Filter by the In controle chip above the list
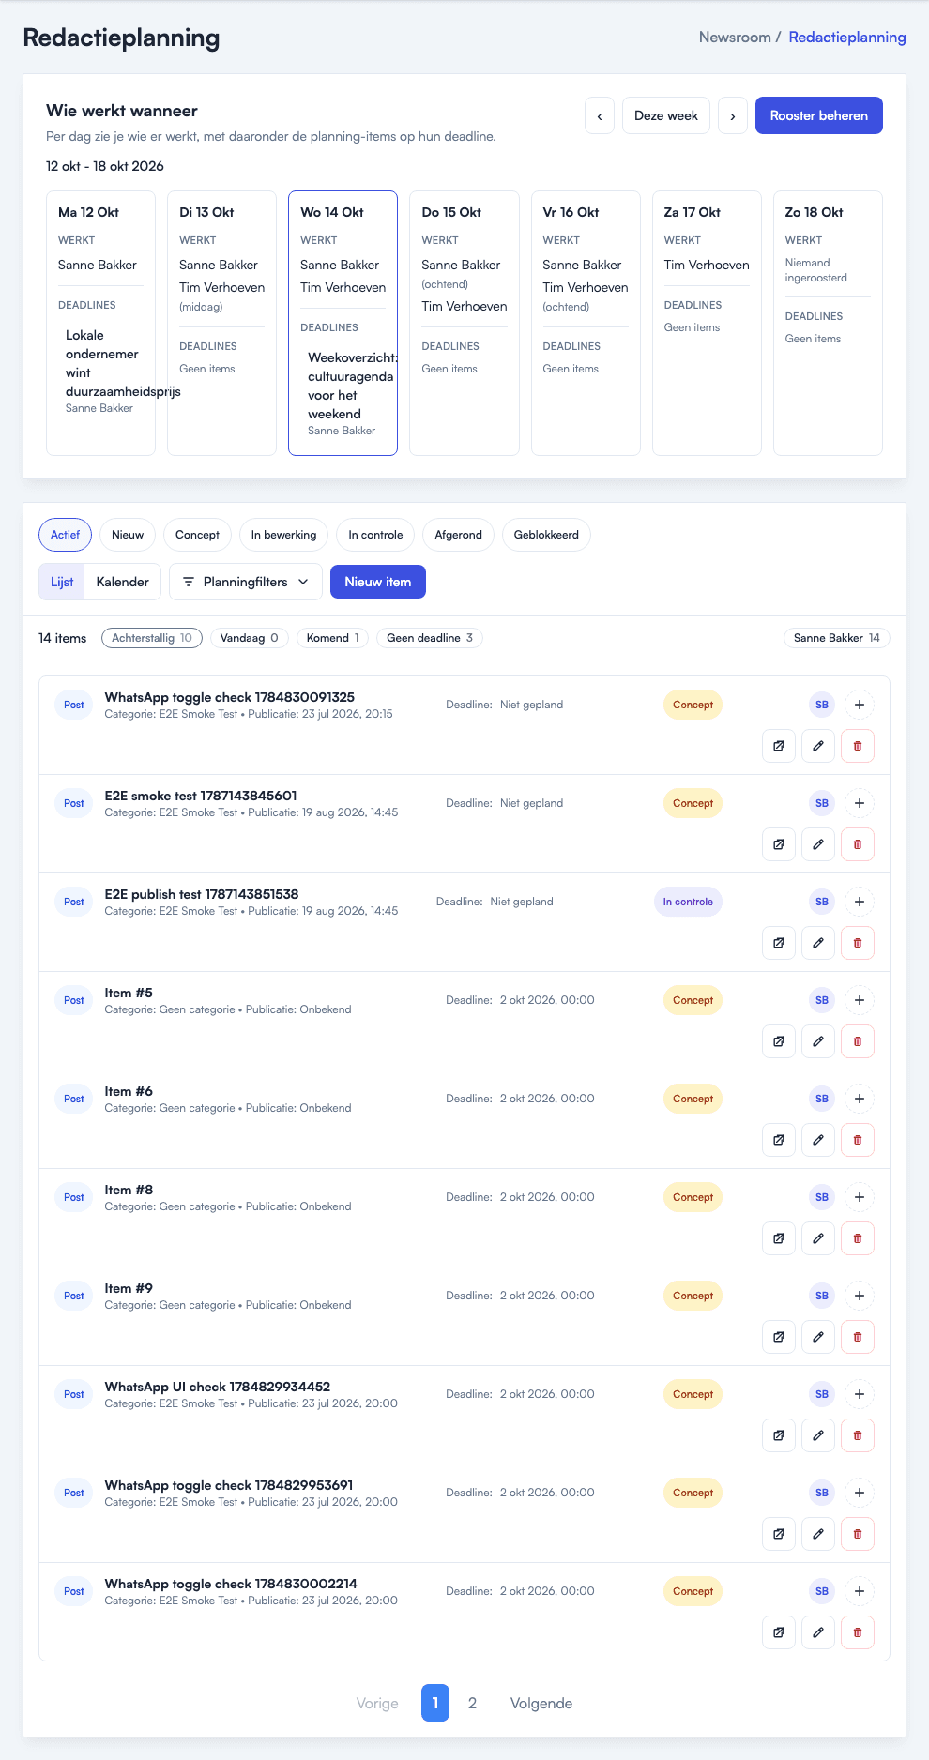Image resolution: width=929 pixels, height=1760 pixels. coord(375,535)
